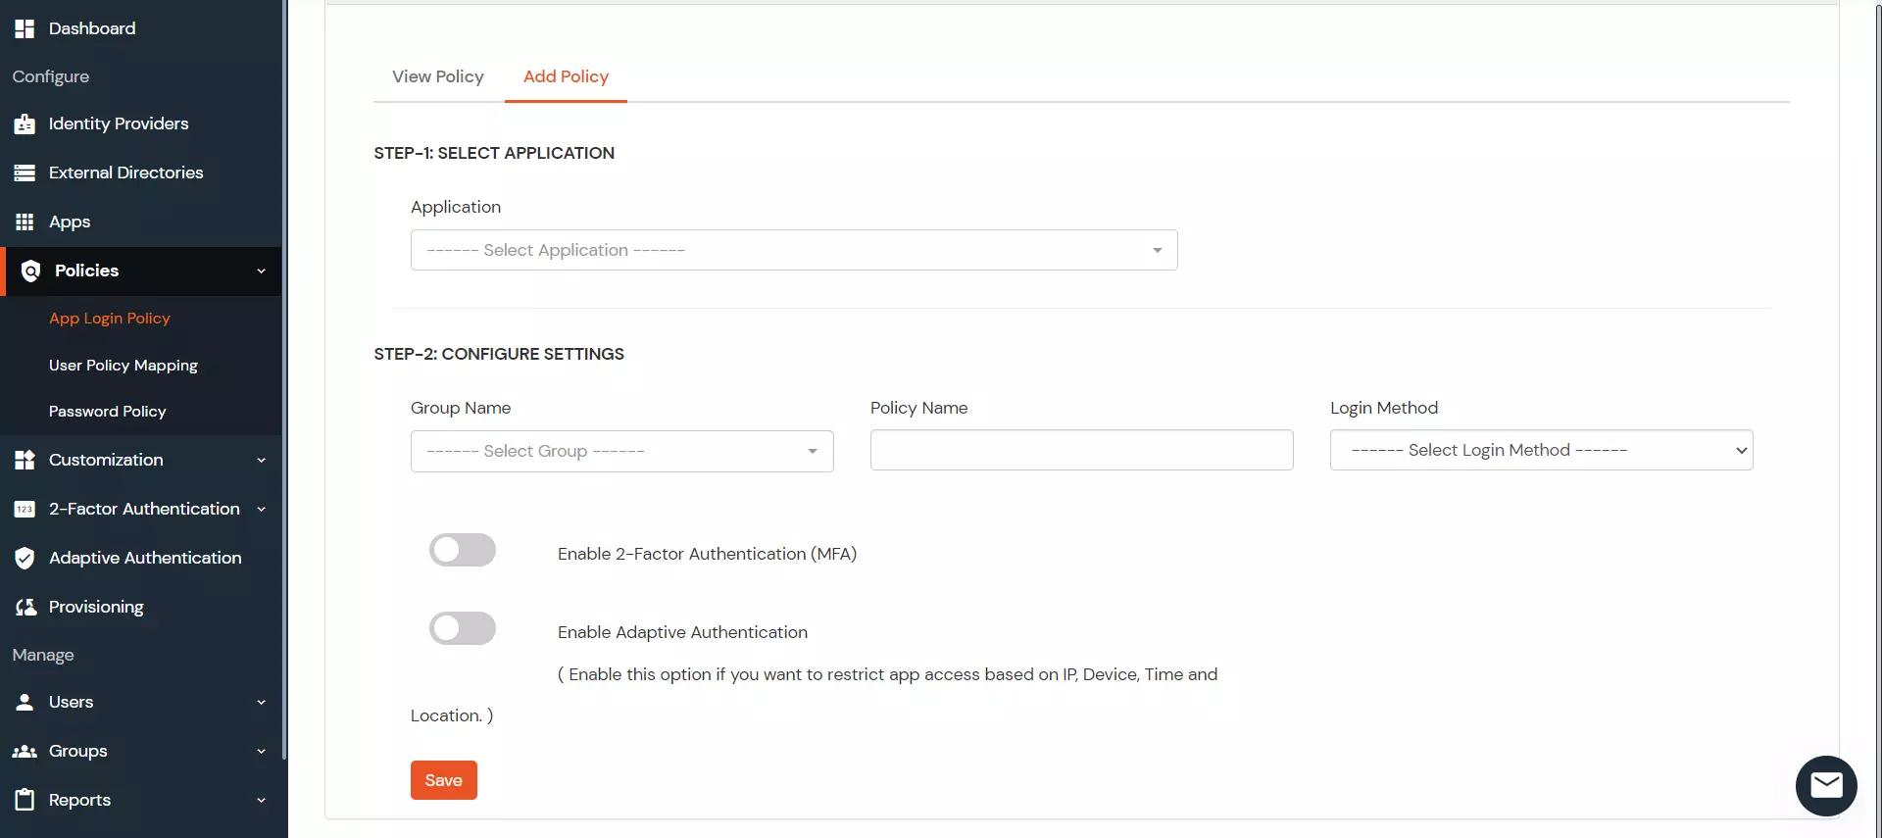The image size is (1882, 838).
Task: Click the Save button
Action: coord(444,780)
